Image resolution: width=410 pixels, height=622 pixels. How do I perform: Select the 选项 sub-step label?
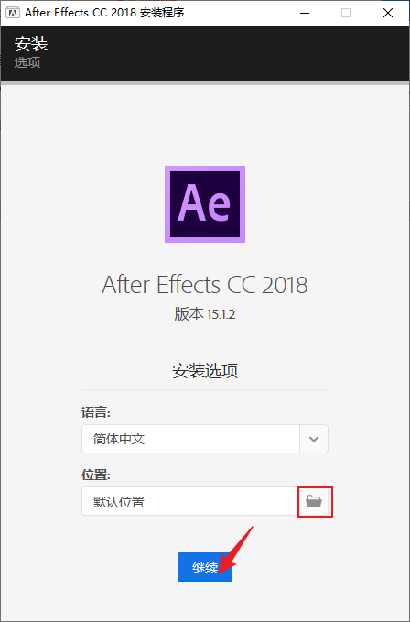point(27,62)
